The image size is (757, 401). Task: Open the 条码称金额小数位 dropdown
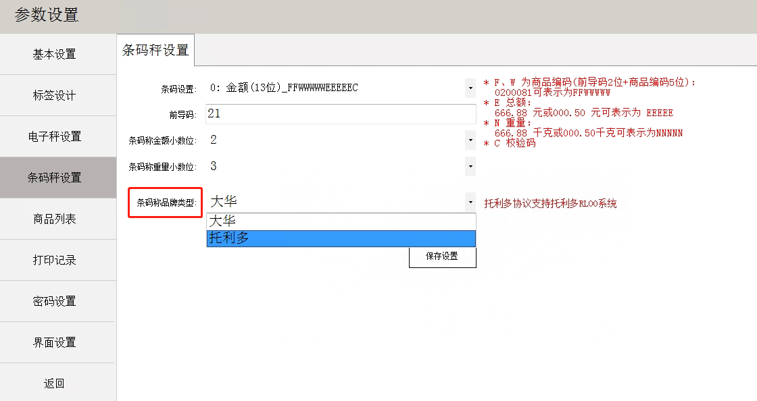click(x=470, y=140)
